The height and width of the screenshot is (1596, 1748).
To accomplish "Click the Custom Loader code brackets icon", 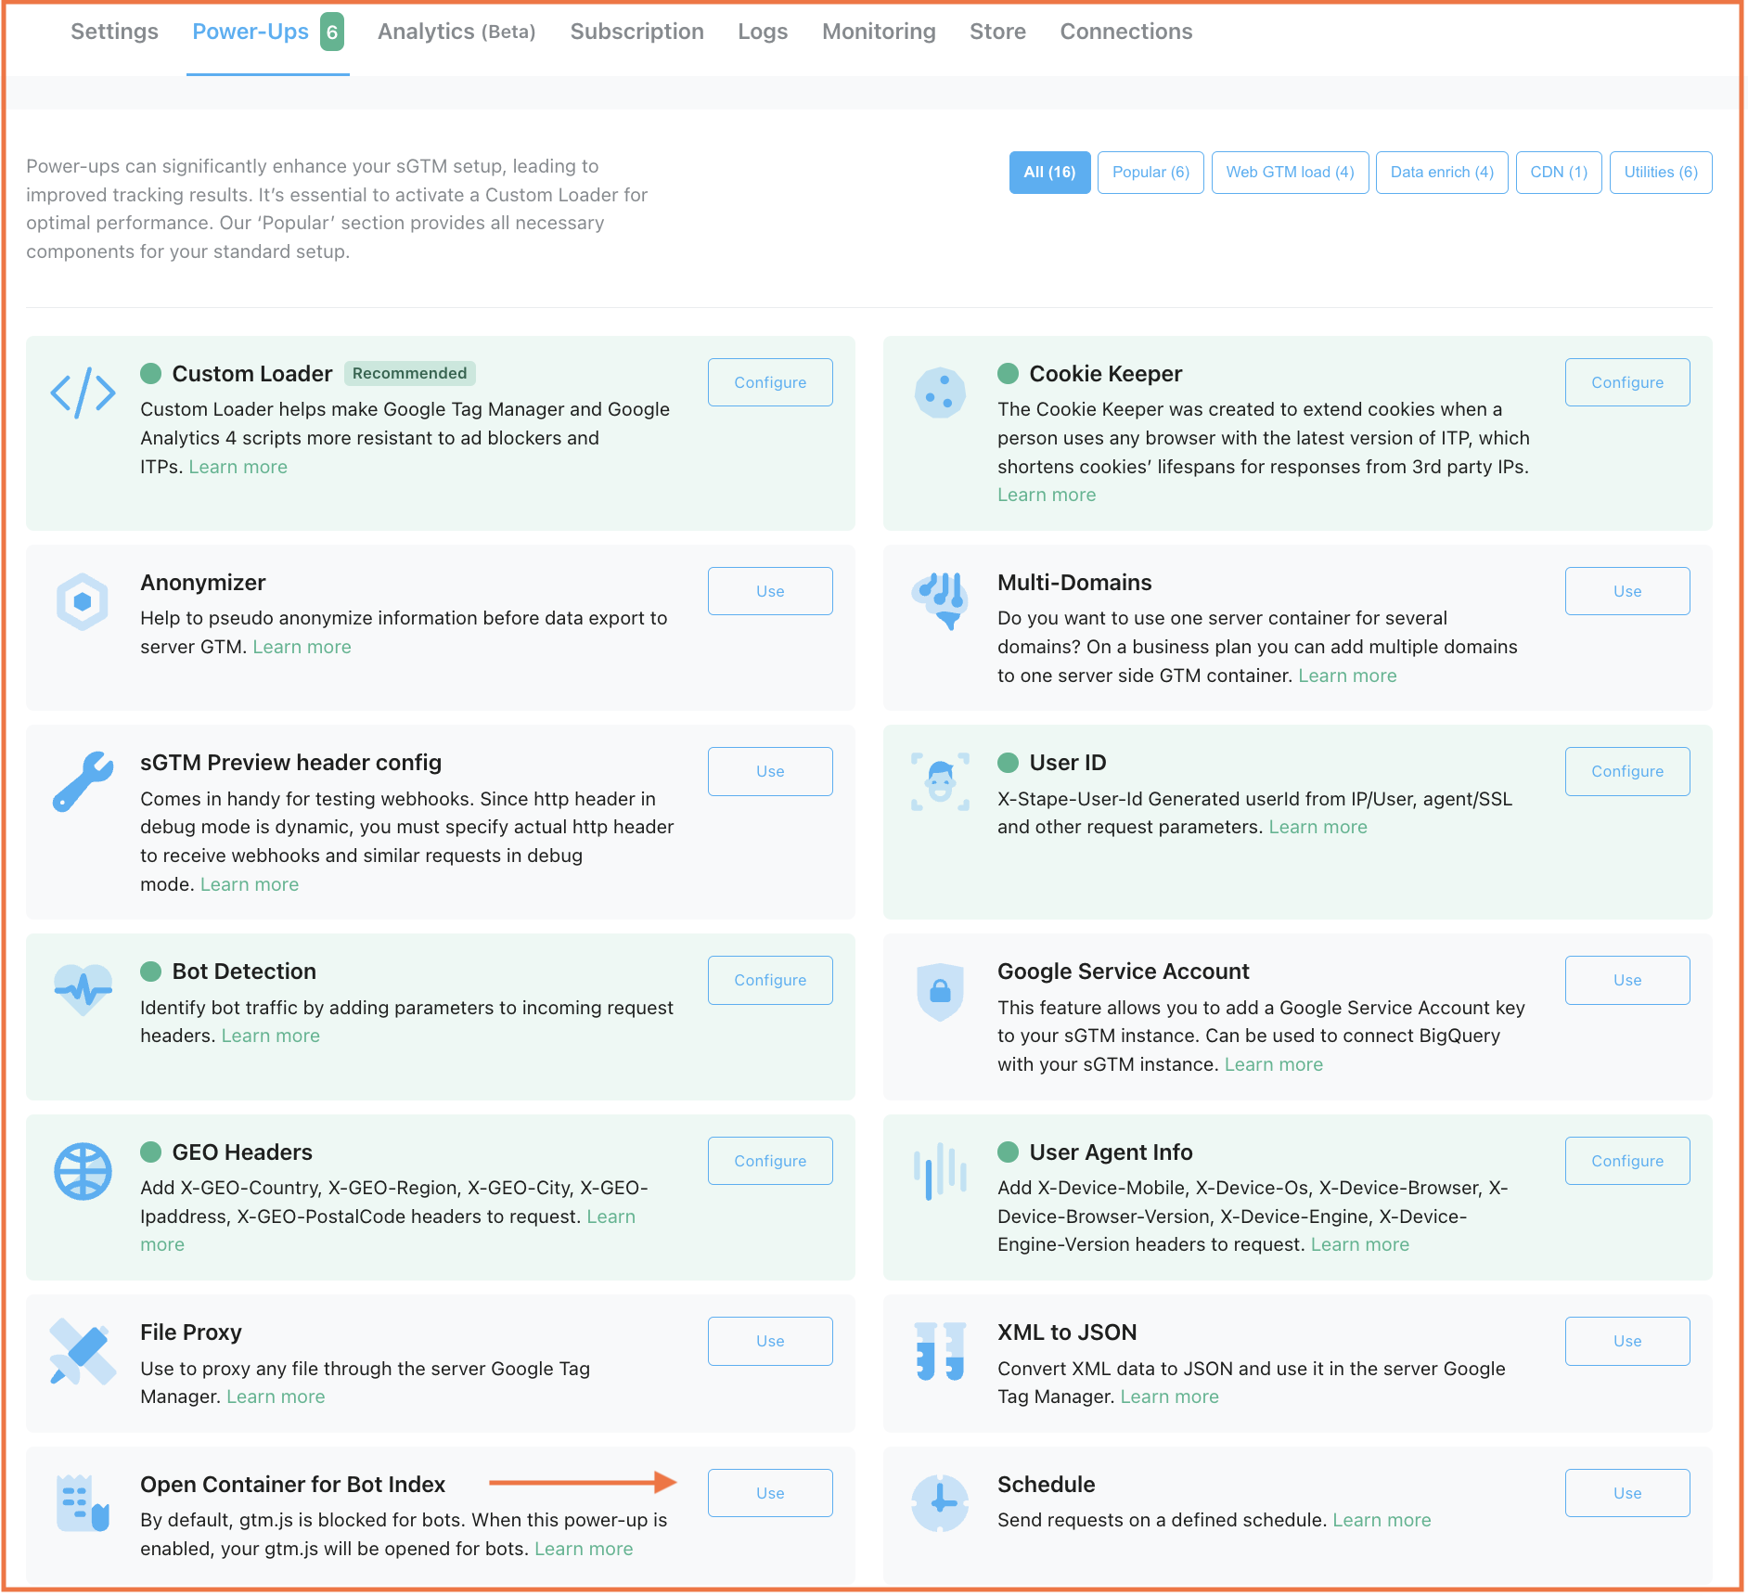I will tap(83, 393).
